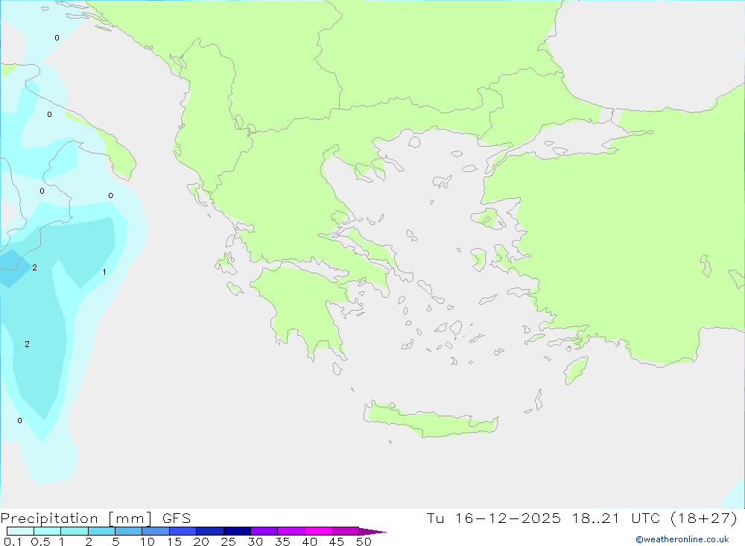Click the 30–35 mm violet legend swatch
The height and width of the screenshot is (546, 745).
(x=264, y=531)
